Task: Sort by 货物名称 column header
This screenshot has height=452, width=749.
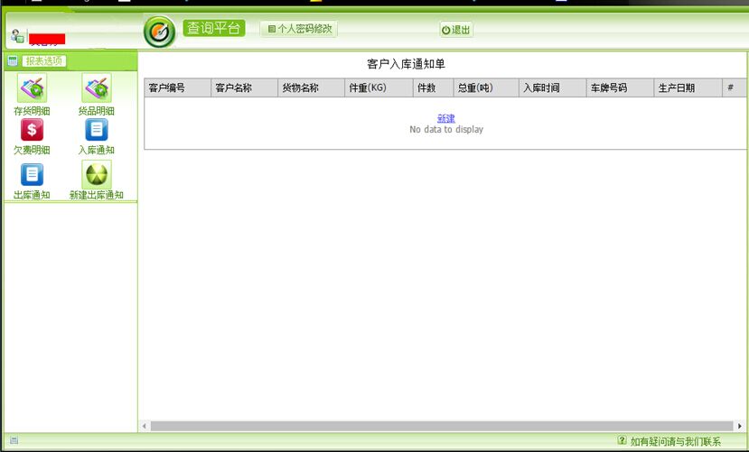Action: [301, 88]
